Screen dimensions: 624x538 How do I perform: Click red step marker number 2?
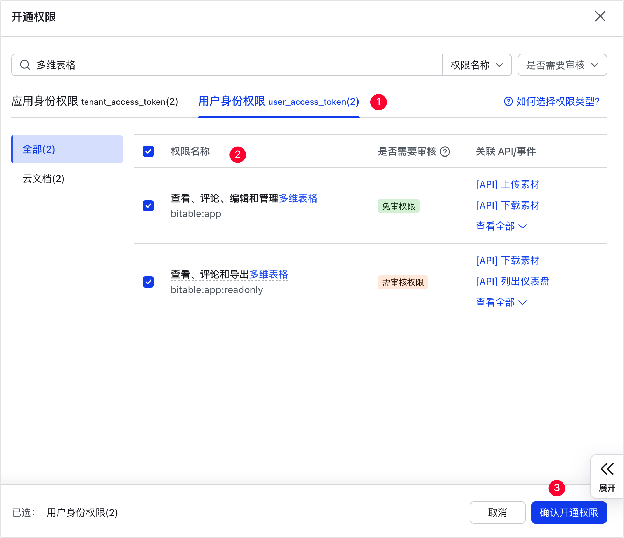tap(238, 154)
